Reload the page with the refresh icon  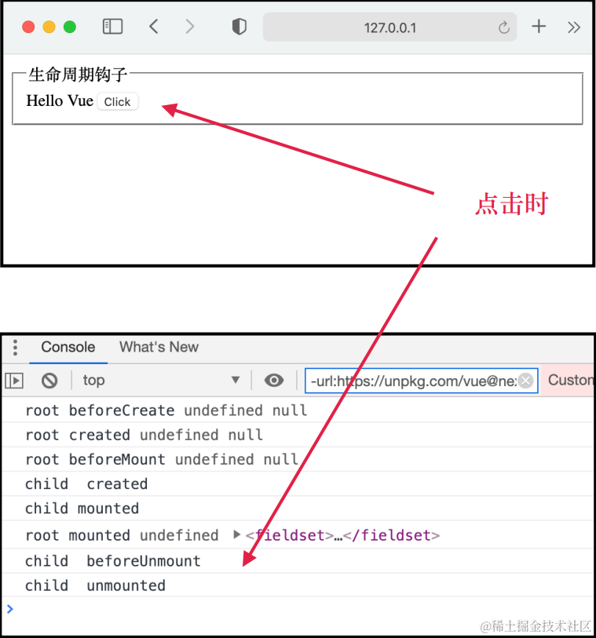[x=503, y=27]
